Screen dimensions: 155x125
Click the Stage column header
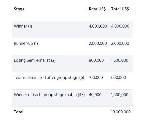pos(19,9)
